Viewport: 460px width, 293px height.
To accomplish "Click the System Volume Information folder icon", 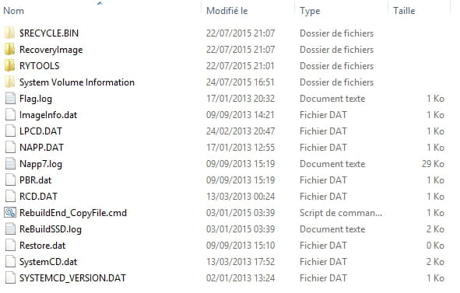I will (x=9, y=82).
